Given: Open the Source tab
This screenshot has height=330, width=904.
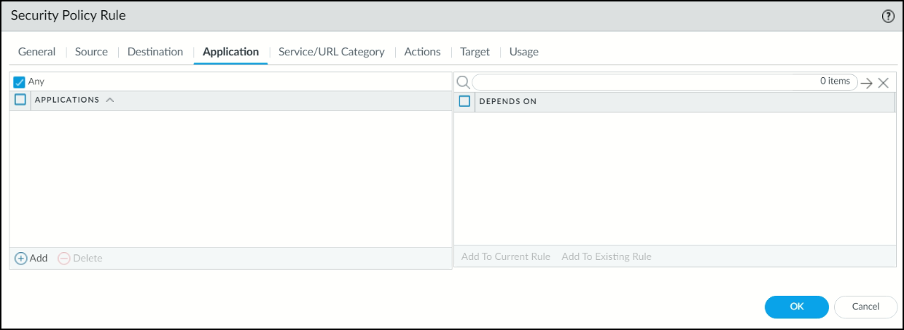Looking at the screenshot, I should 91,52.
